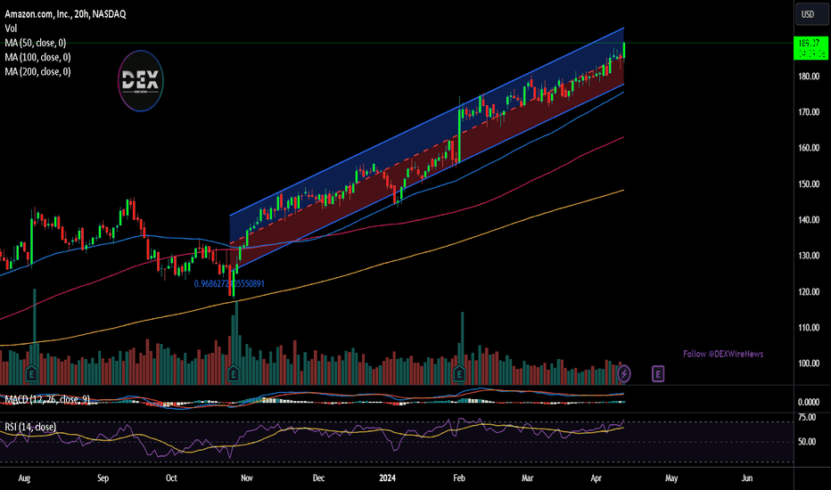
Task: Open the USD currency selector
Action: click(811, 14)
